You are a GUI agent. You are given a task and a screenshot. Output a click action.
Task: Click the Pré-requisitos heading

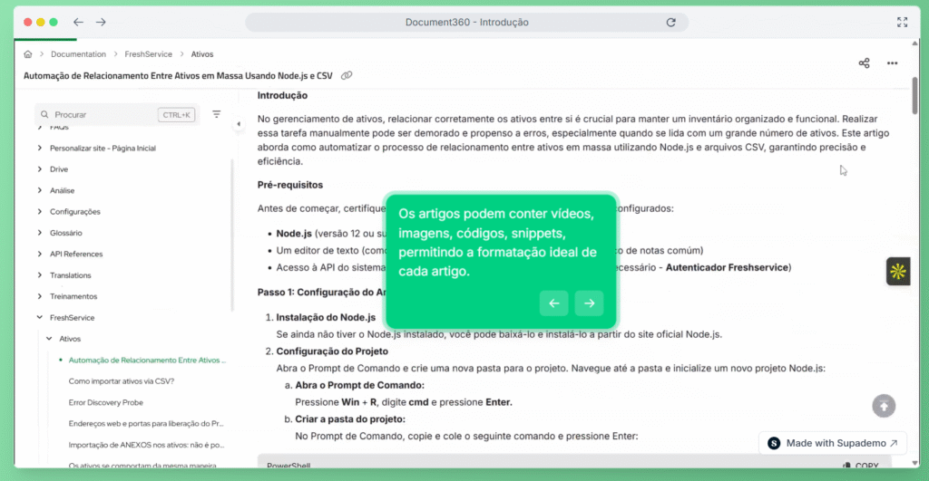289,185
